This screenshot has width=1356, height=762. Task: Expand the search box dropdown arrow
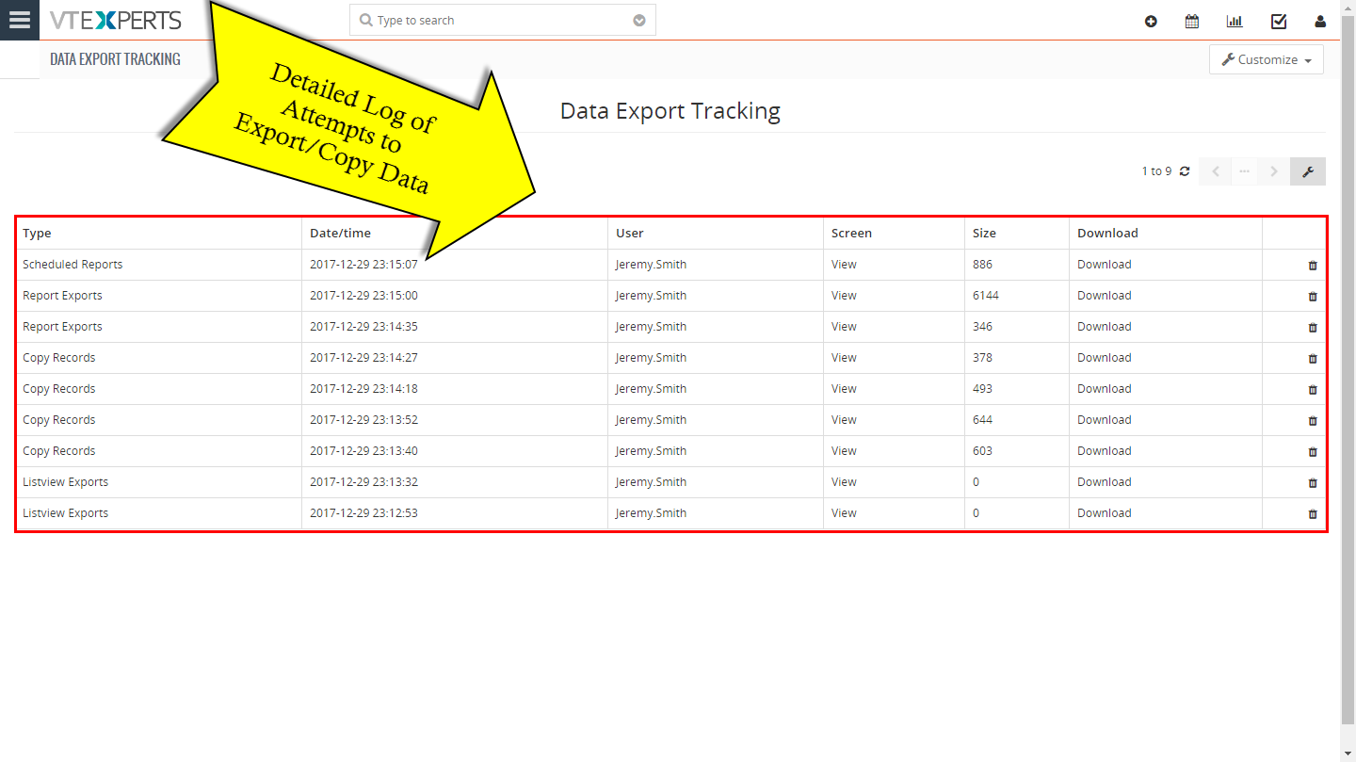point(639,21)
